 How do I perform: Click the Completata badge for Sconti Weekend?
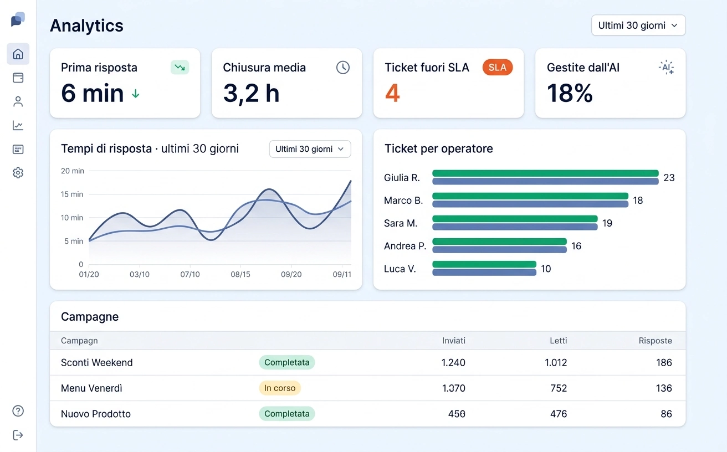[287, 363]
